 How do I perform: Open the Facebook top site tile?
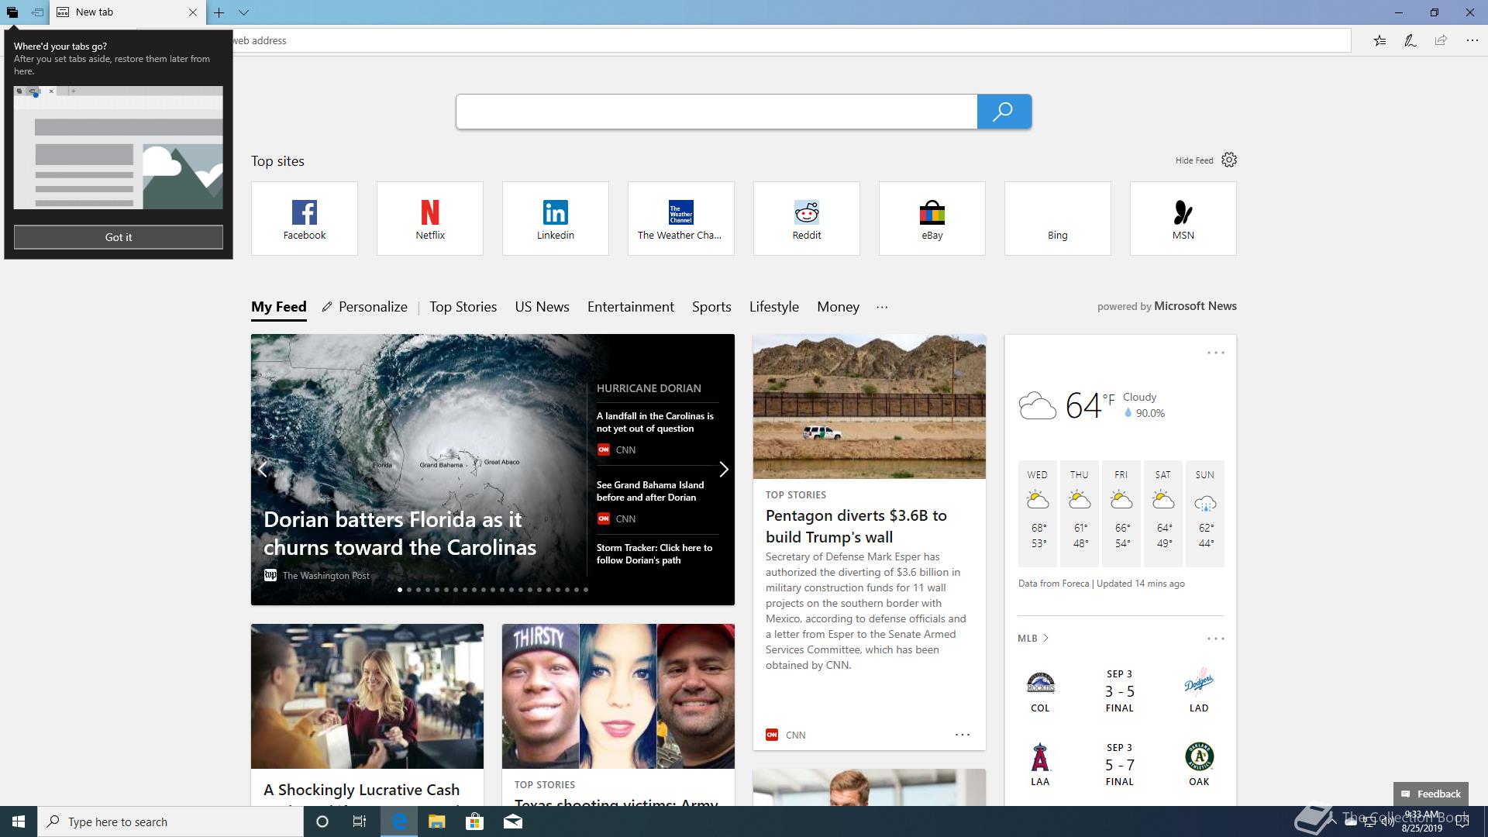(x=305, y=219)
